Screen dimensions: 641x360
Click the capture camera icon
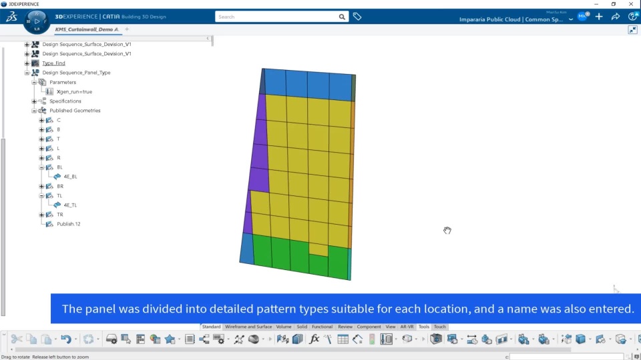point(436,339)
